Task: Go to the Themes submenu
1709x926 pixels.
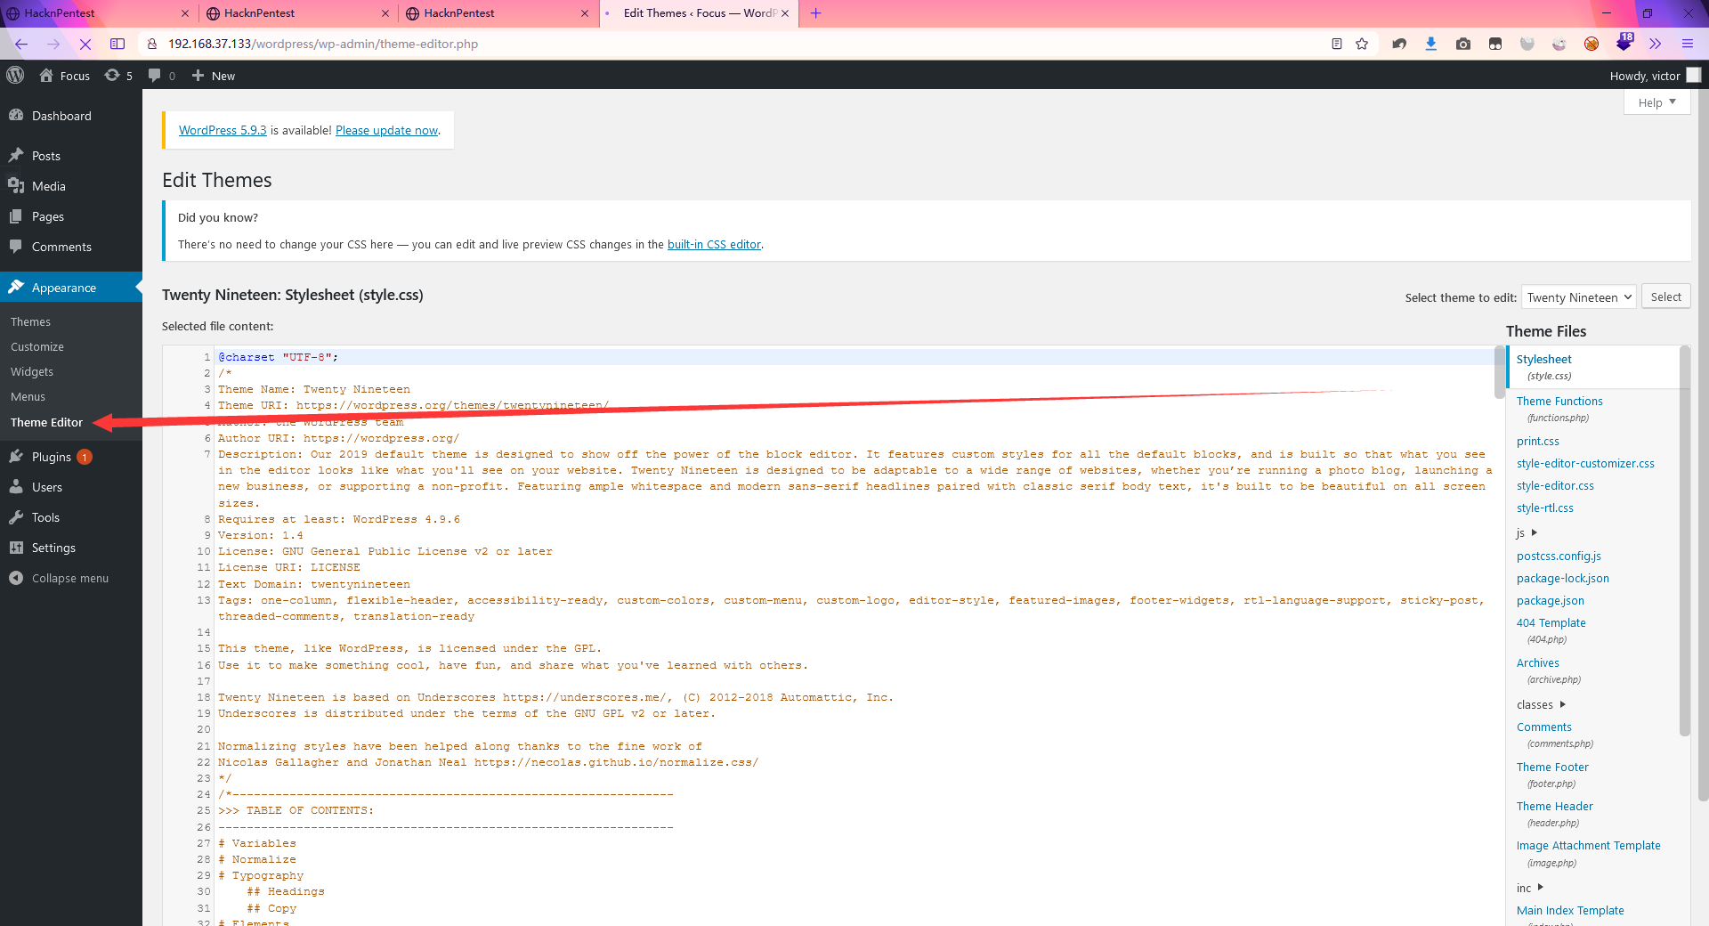Action: tap(30, 321)
